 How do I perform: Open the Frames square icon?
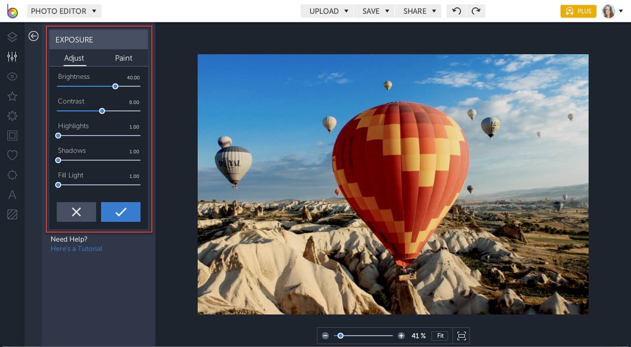(x=12, y=136)
